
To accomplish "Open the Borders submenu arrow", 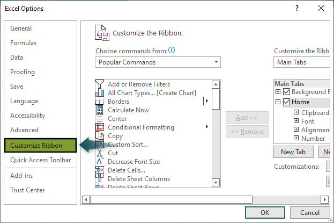I will pyautogui.click(x=206, y=101).
